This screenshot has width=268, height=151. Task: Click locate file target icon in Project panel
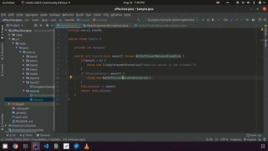(x=36, y=25)
